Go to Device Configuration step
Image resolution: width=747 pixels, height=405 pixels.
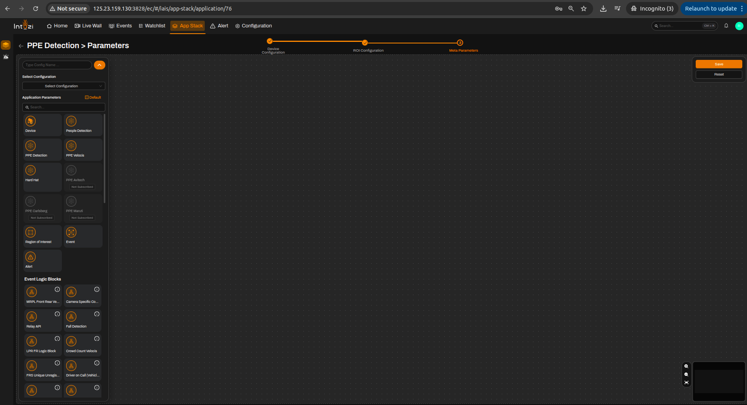click(x=270, y=41)
